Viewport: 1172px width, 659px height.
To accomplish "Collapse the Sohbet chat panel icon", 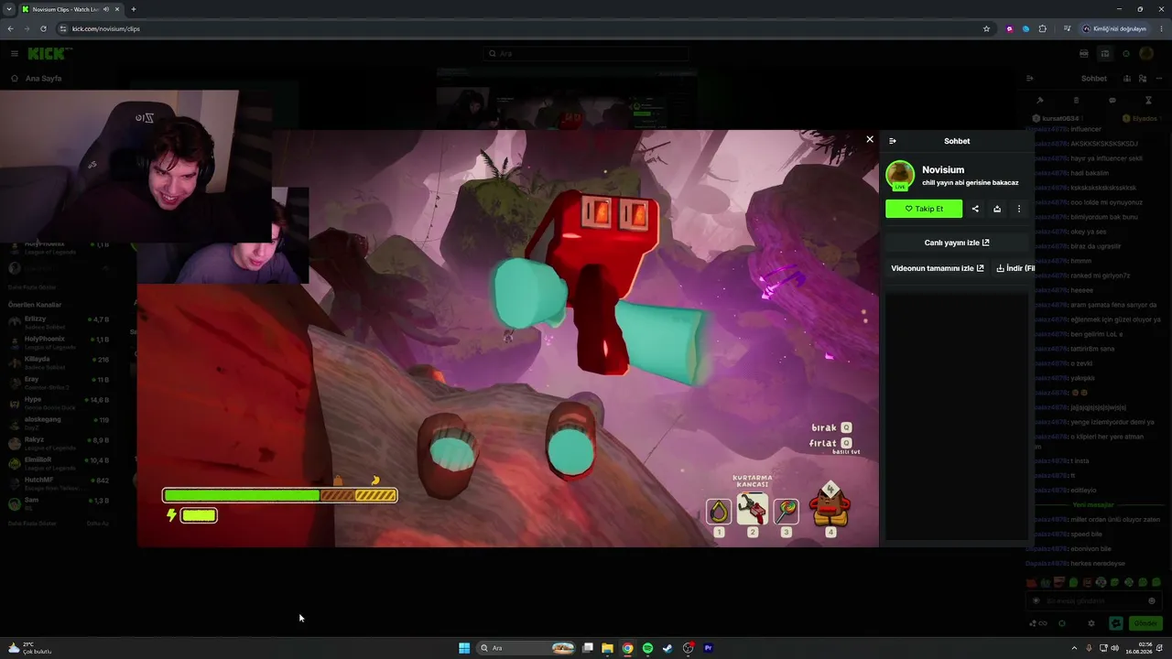I will coord(893,141).
